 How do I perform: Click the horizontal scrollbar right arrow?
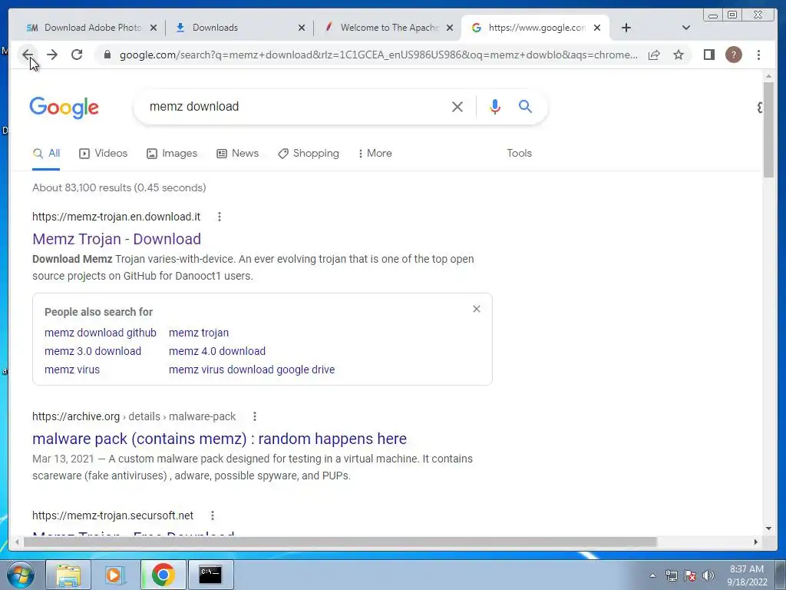(756, 542)
